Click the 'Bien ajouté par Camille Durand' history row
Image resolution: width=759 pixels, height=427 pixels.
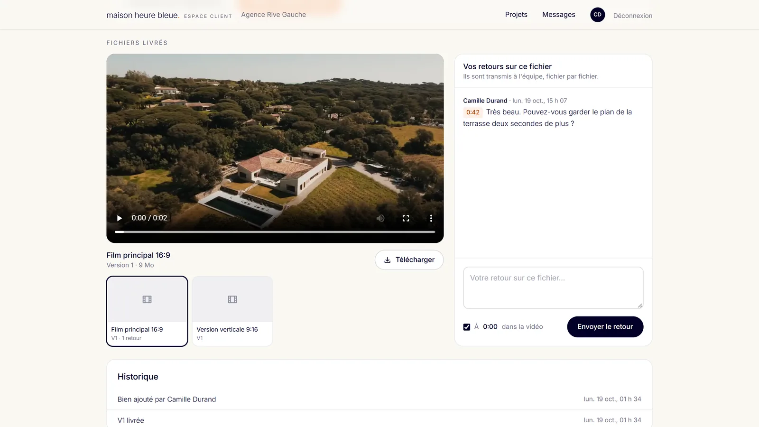coord(379,399)
